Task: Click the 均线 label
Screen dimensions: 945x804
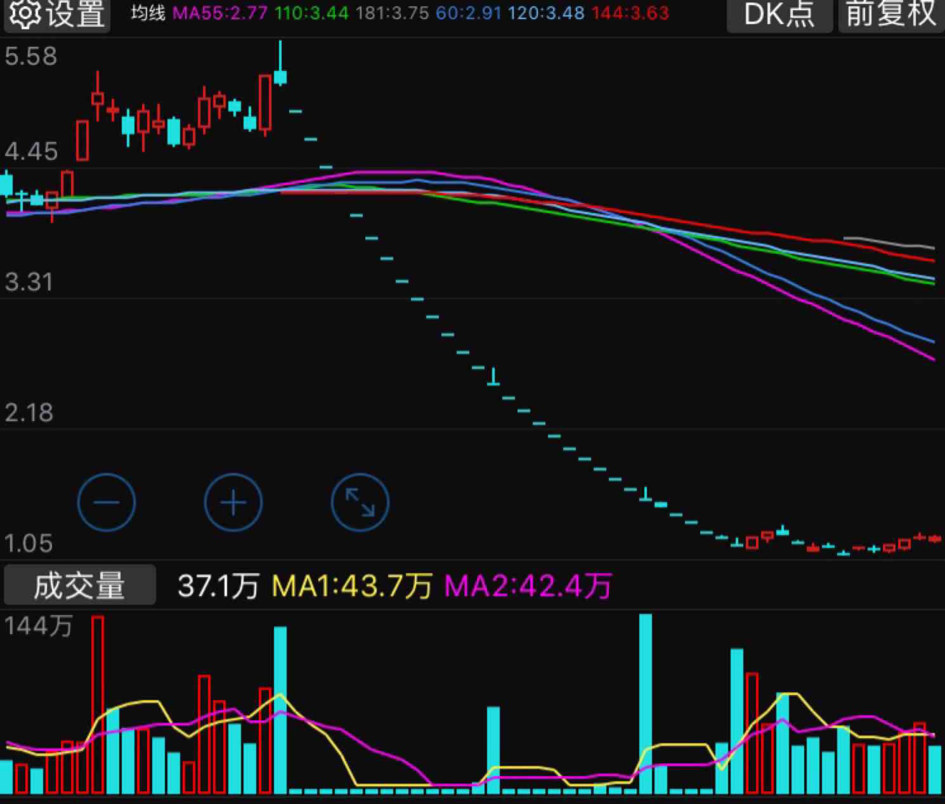Action: (x=148, y=13)
